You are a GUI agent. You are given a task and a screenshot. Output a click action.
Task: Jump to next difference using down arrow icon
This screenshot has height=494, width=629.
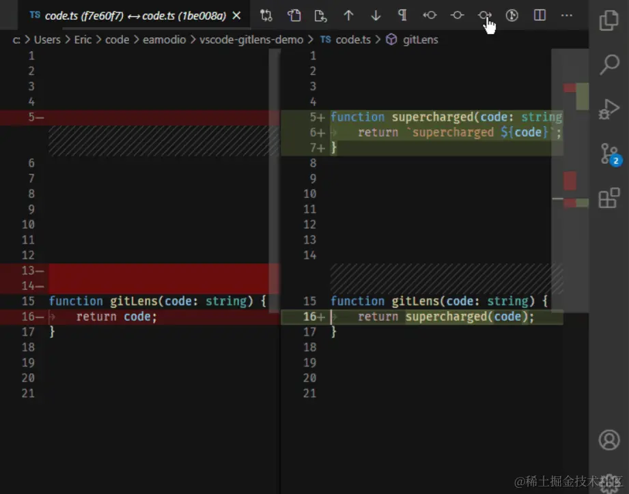[375, 15]
